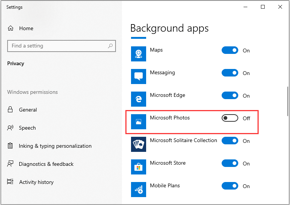Click the Microsoft Edge app icon
This screenshot has width=290, height=205.
139,99
